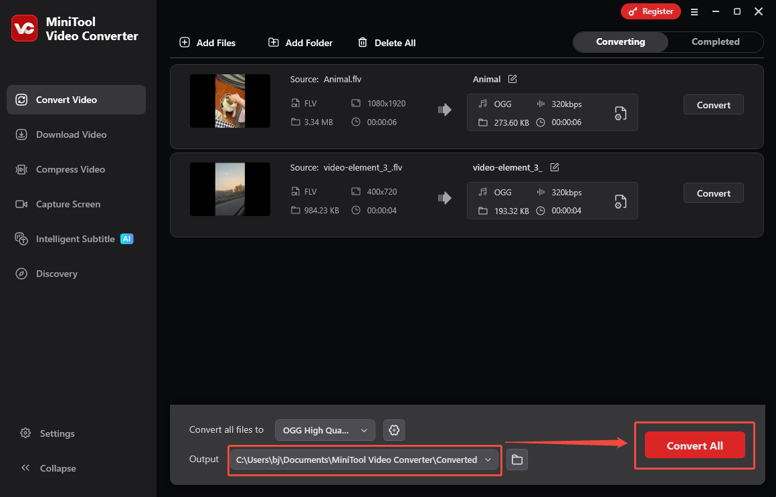Open the hamburger menu
Image resolution: width=776 pixels, height=497 pixels.
[x=694, y=11]
